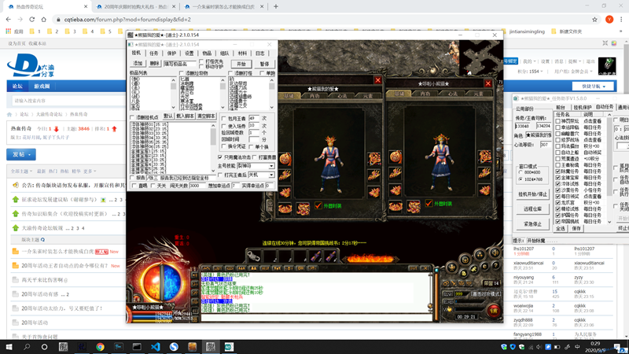The height and width of the screenshot is (354, 629).
Task: Focus the forum search input field
Action: (x=68, y=101)
